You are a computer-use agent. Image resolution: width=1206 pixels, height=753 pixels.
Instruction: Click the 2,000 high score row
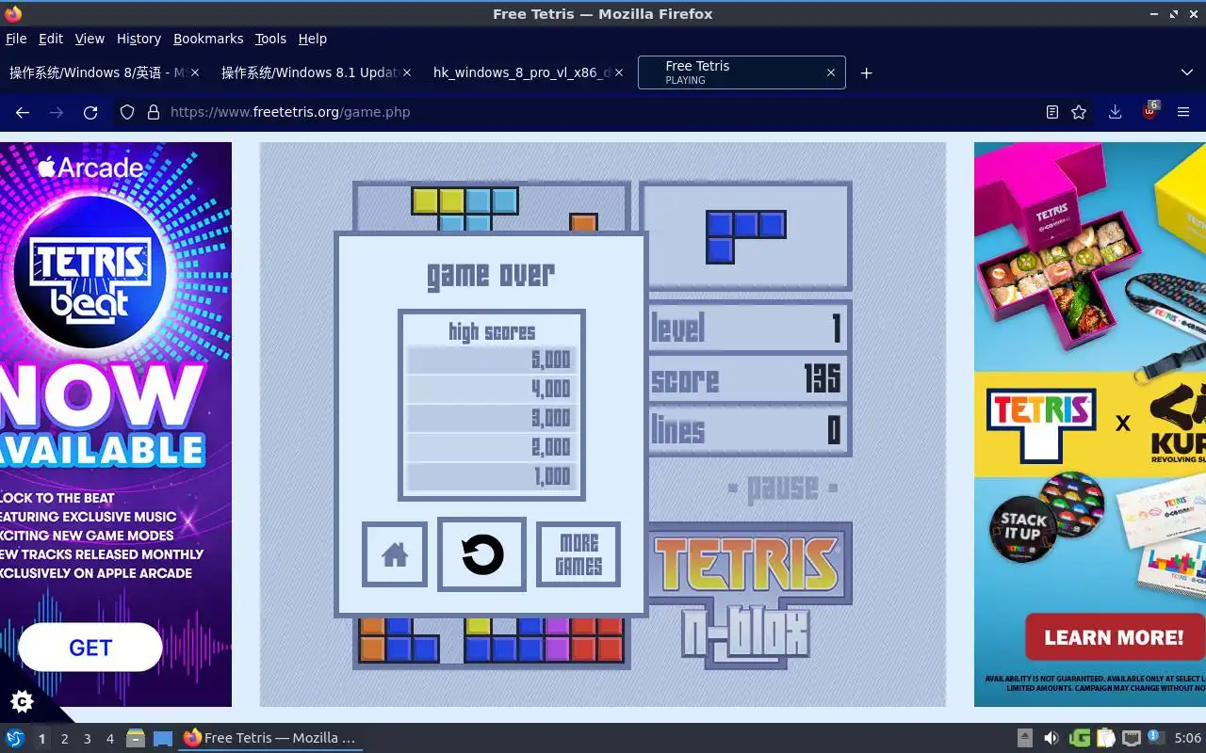(491, 447)
